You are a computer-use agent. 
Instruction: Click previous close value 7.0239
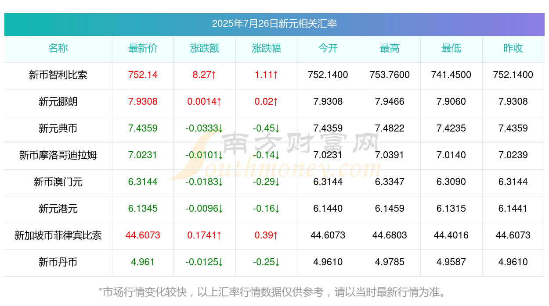(513, 155)
